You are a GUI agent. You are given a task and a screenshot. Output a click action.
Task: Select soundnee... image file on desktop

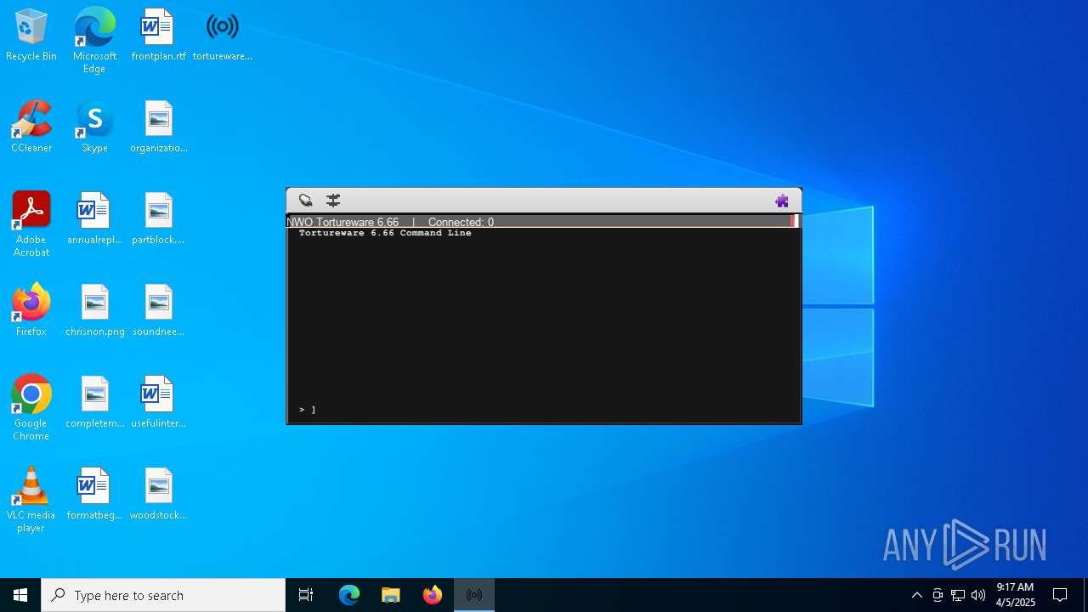pyautogui.click(x=158, y=310)
